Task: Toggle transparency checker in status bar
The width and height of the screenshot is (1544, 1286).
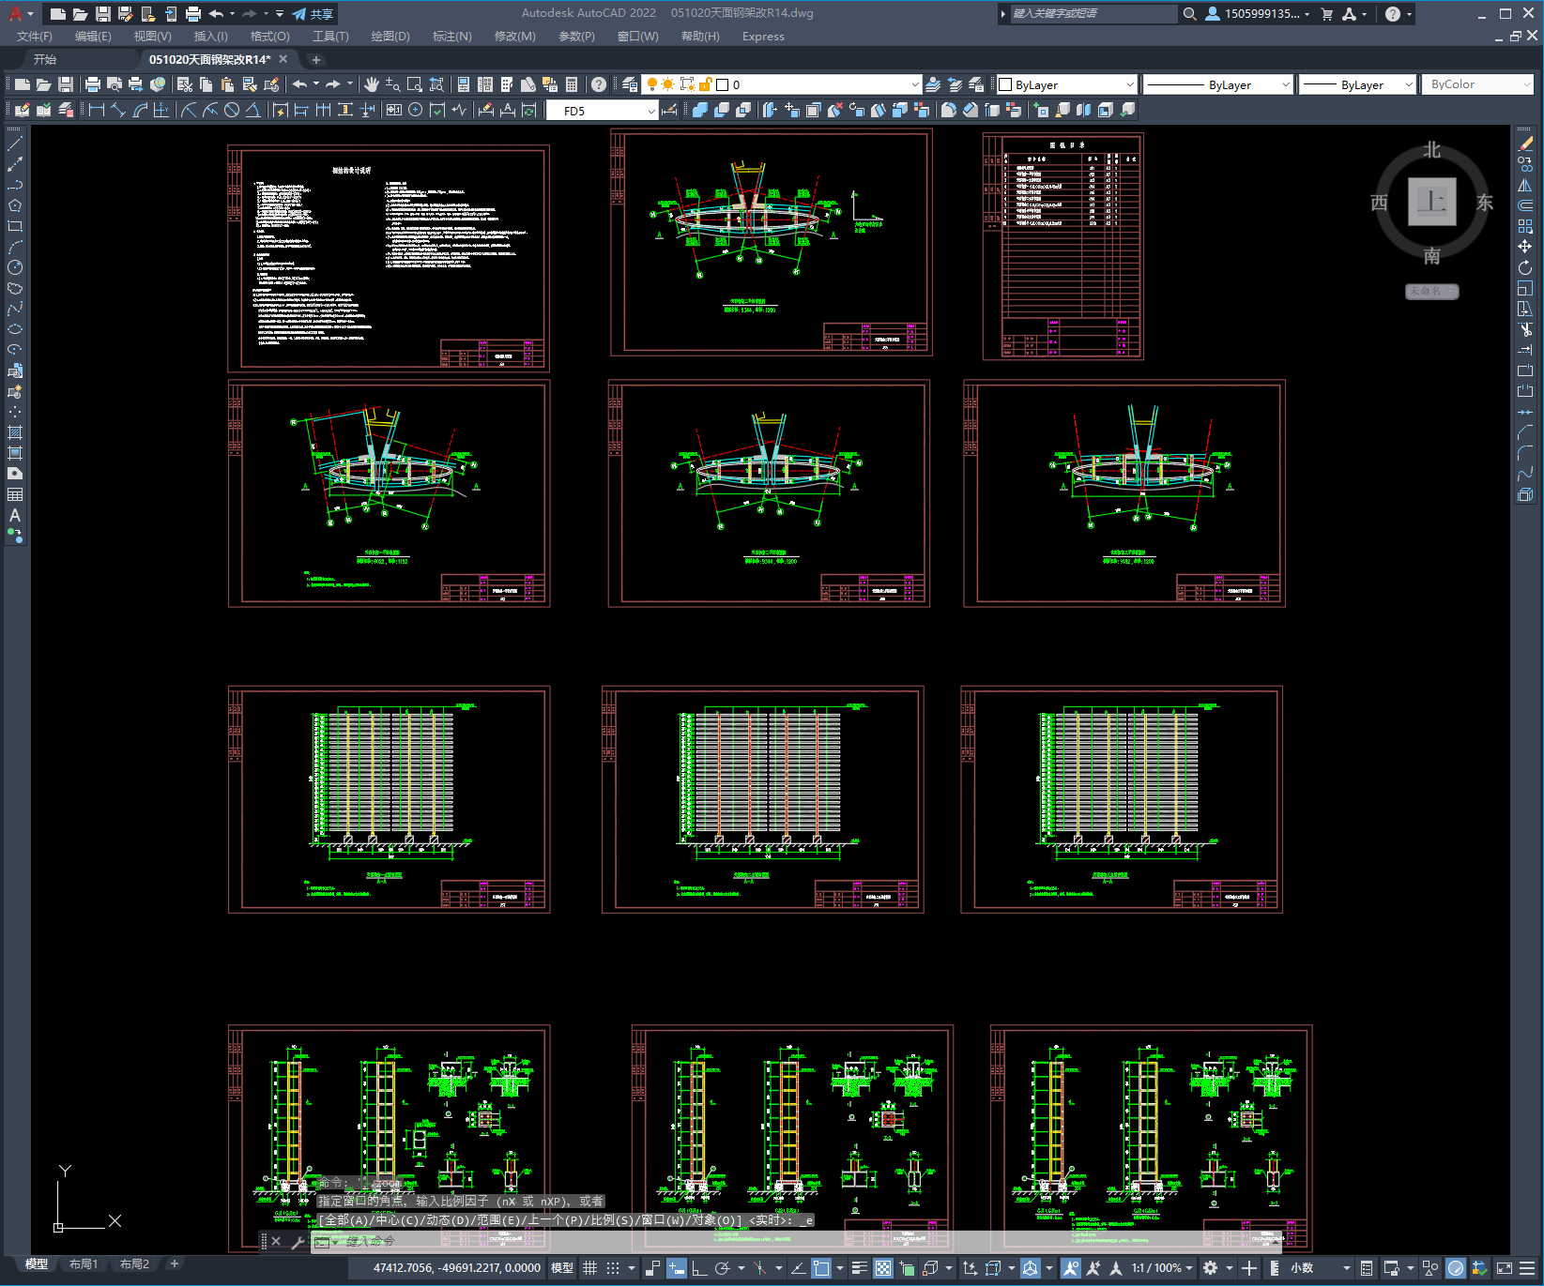Action: point(883,1268)
